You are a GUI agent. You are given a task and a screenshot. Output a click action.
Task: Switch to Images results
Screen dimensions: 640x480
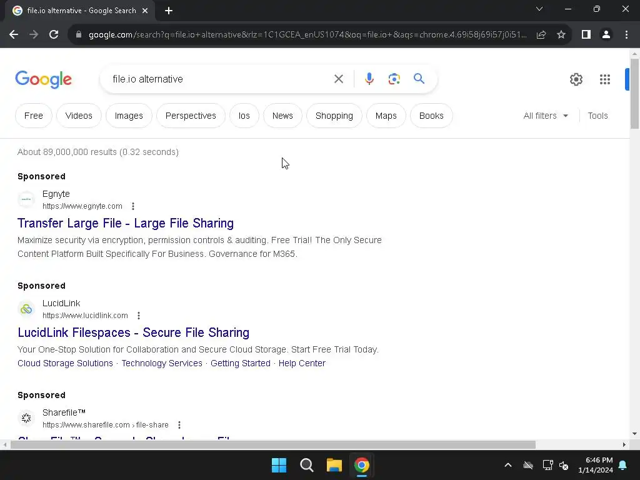point(129,116)
